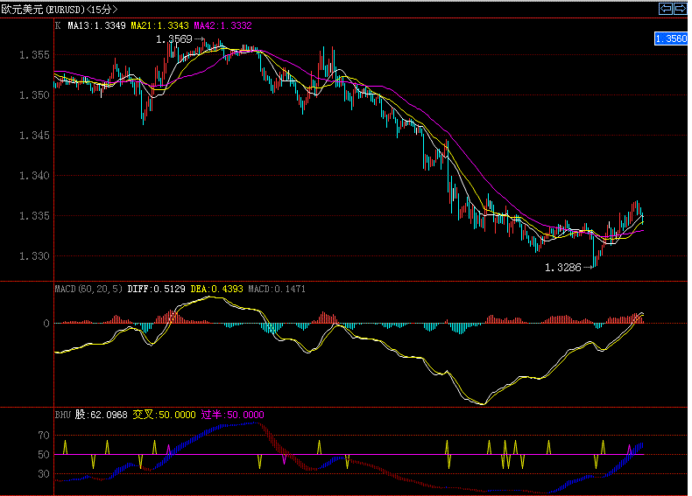Click the K candlestick chart label

click(x=58, y=26)
